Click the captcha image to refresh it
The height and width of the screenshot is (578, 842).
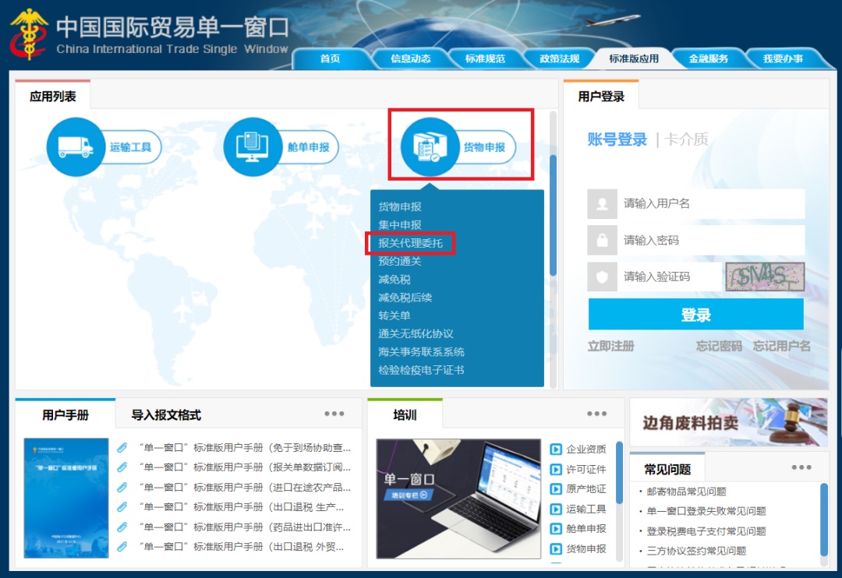pyautogui.click(x=765, y=277)
